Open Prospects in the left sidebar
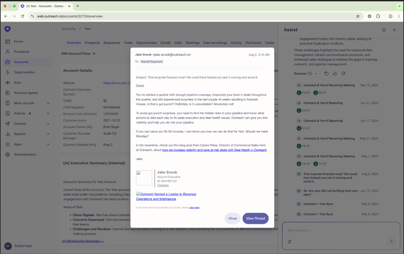The height and width of the screenshot is (254, 404). (21, 52)
